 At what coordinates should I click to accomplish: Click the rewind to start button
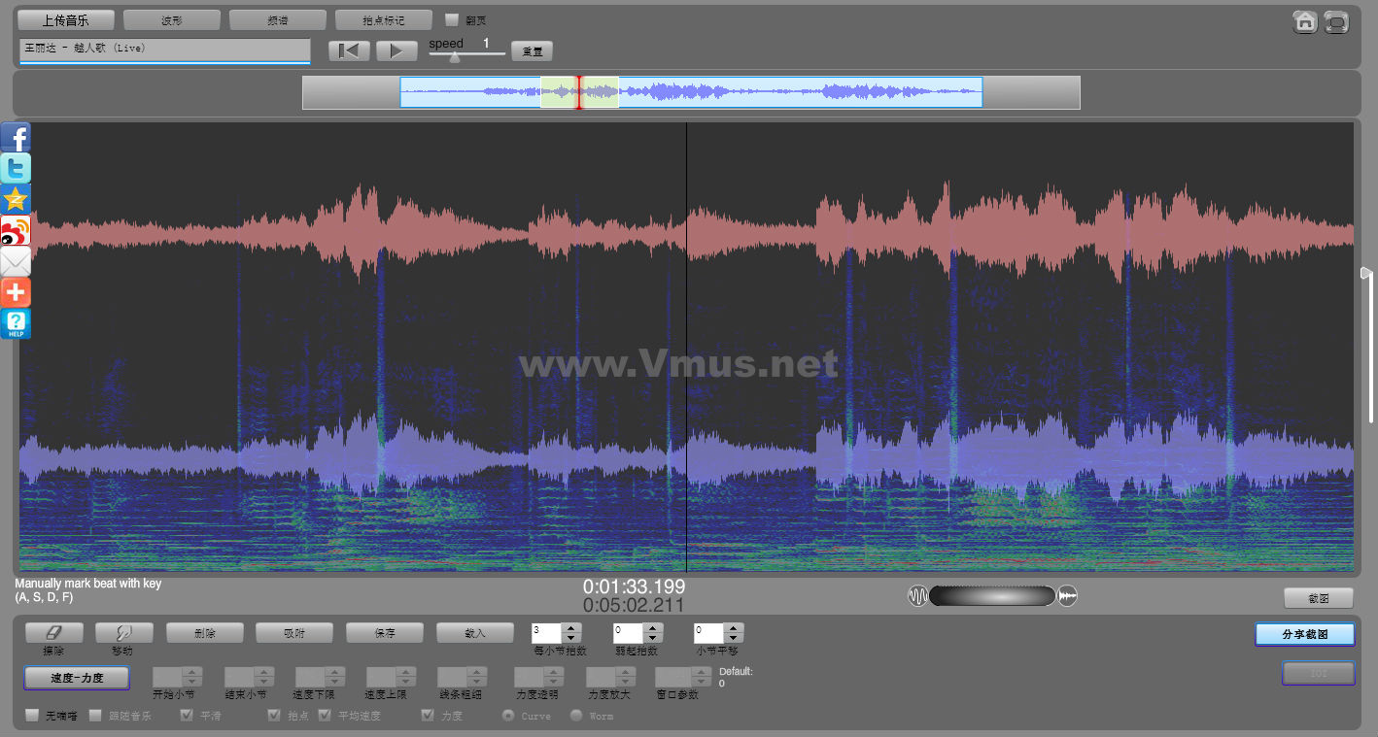pyautogui.click(x=349, y=50)
